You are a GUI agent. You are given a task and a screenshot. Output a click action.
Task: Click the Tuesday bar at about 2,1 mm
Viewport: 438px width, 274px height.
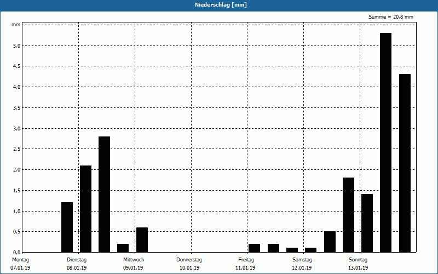[85, 209]
